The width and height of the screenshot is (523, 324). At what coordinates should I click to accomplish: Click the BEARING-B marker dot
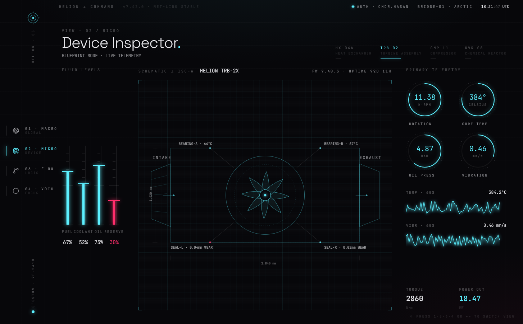click(x=320, y=148)
